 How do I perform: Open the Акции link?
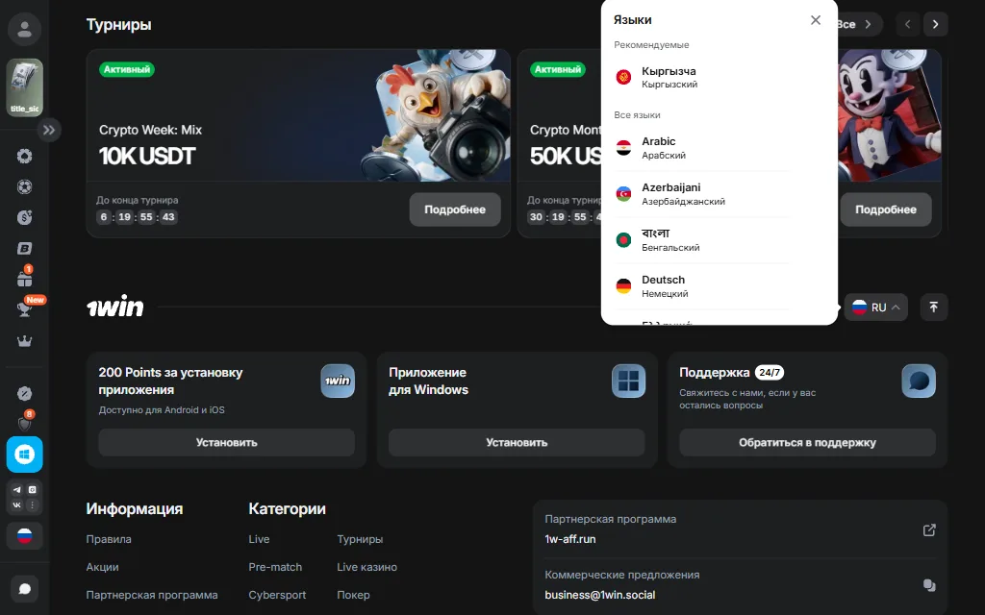pyautogui.click(x=102, y=567)
